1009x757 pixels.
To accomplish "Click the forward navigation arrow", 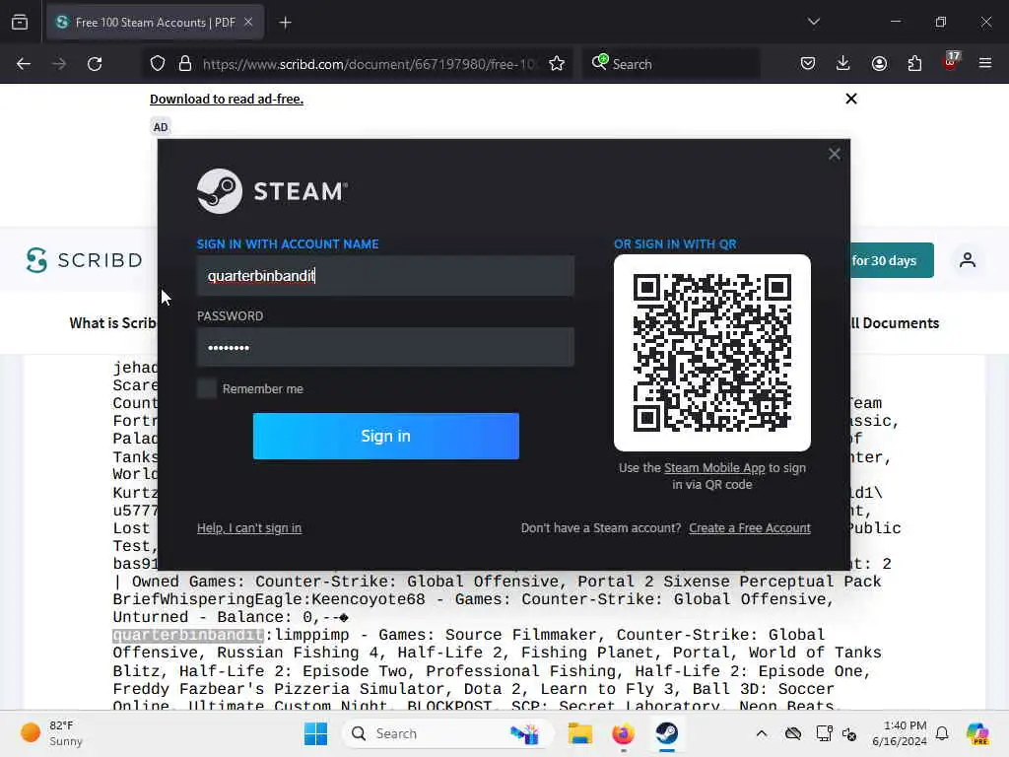I will [x=59, y=64].
